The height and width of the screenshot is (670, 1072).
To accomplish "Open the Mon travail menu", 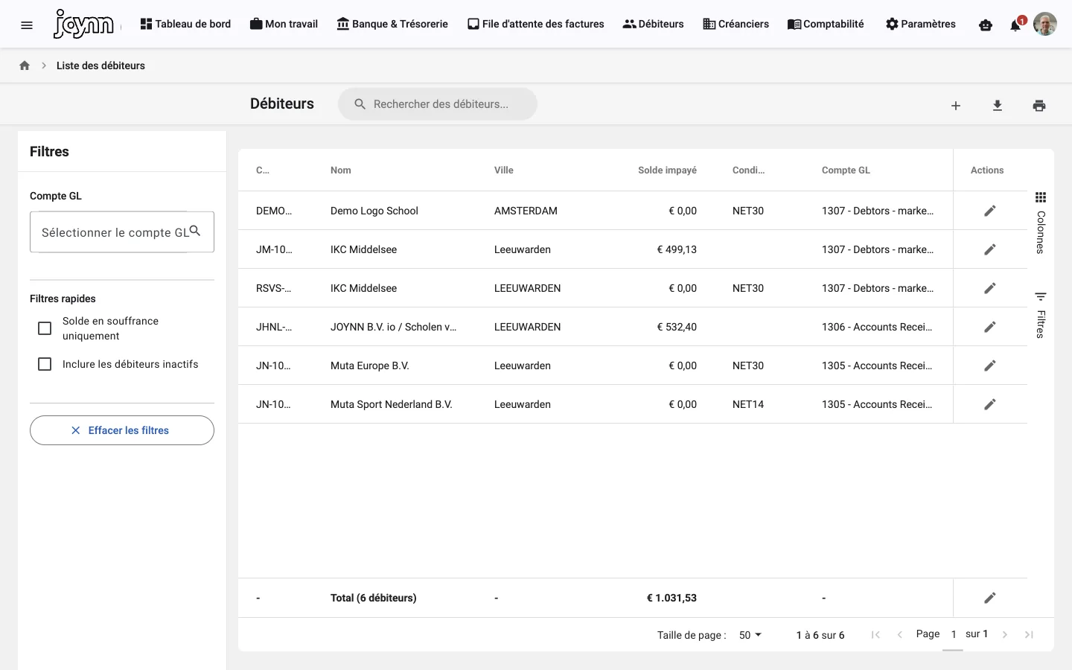I will pyautogui.click(x=284, y=24).
